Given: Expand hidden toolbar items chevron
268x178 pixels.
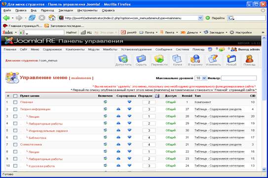Looking at the screenshot, I should coord(263,32).
